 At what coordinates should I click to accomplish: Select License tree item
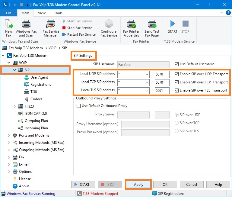(x=22, y=179)
